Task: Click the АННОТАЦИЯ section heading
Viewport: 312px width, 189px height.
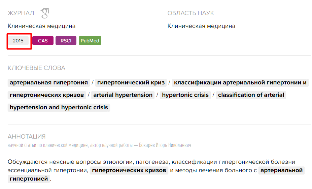Action: tap(27, 137)
